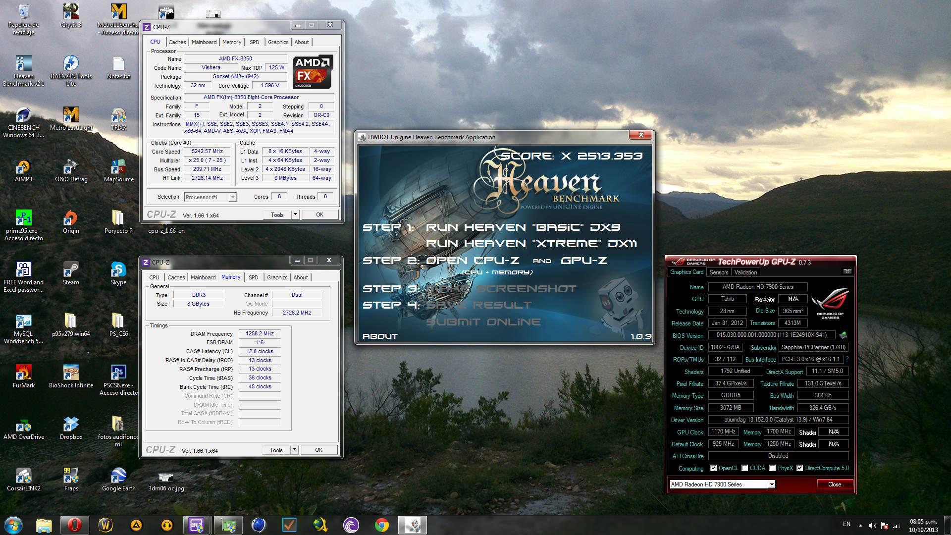Click OK in lower CPU-Z window
The width and height of the screenshot is (951, 535).
pos(318,450)
